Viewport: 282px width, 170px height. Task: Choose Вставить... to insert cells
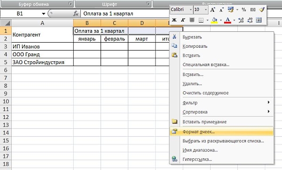point(221,74)
